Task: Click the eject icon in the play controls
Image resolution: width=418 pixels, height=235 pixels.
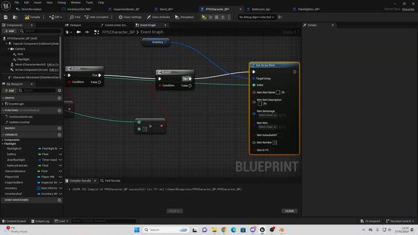Action: 223,17
